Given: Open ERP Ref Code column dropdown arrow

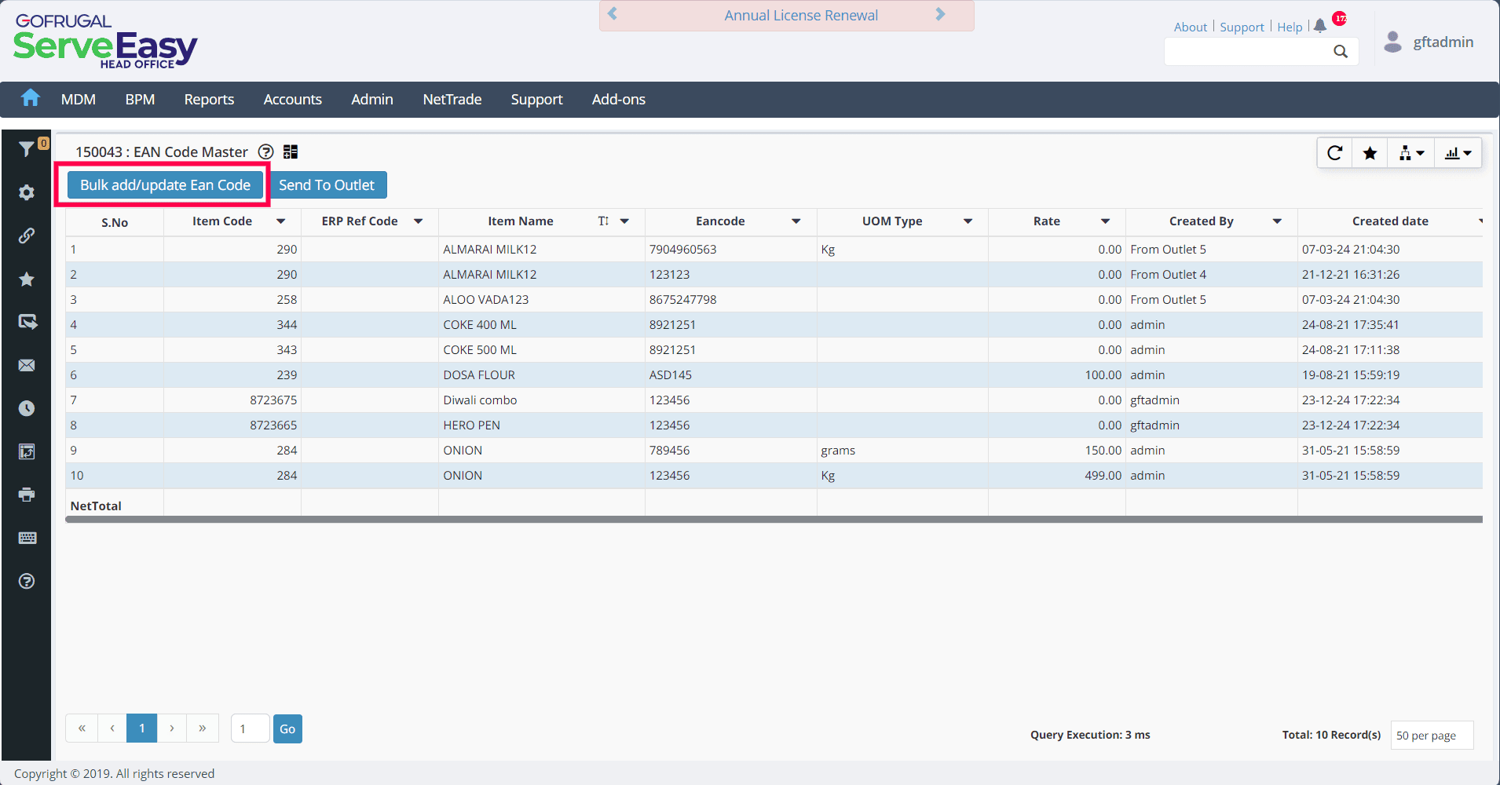Looking at the screenshot, I should [419, 221].
